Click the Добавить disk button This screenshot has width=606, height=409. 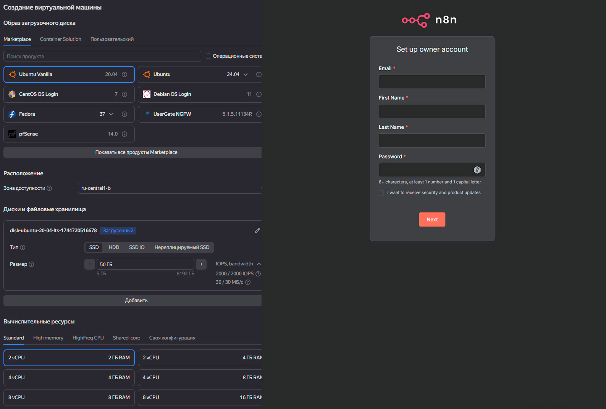tap(133, 301)
